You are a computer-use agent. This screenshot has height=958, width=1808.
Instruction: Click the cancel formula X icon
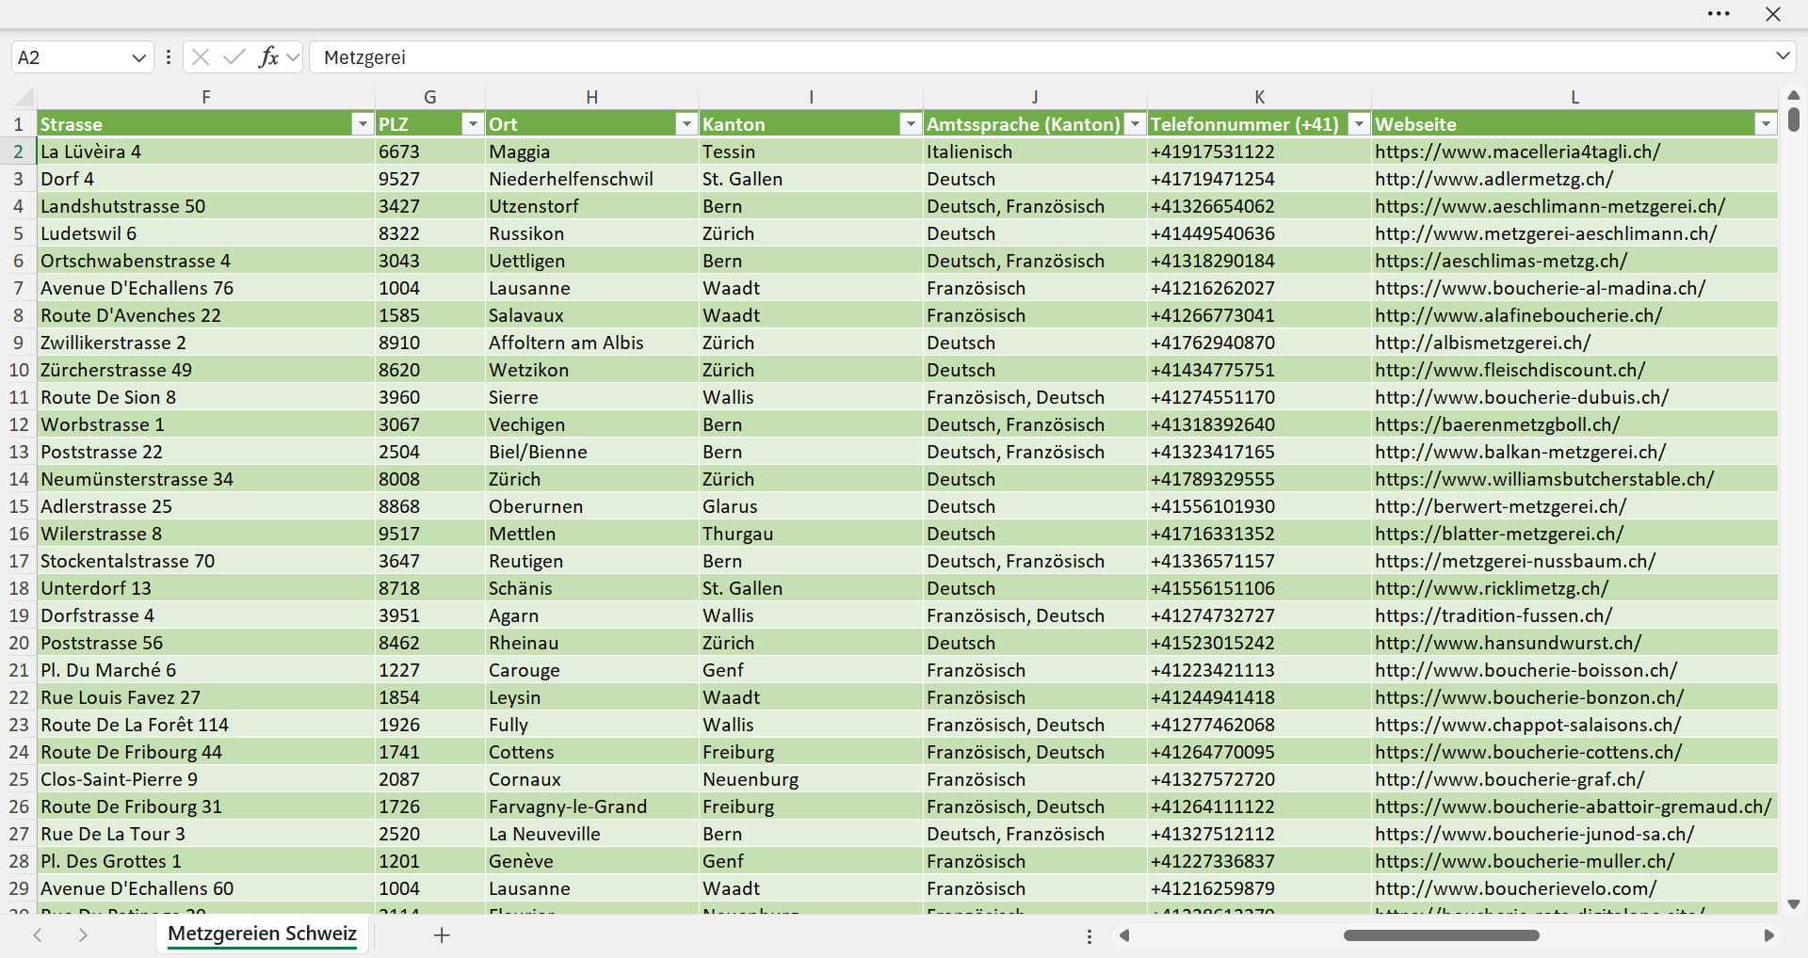201,56
